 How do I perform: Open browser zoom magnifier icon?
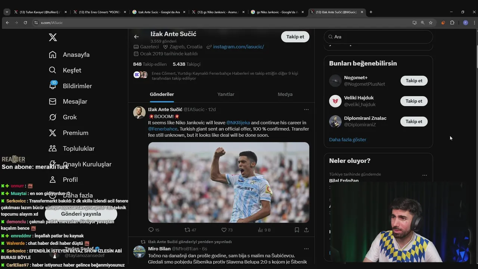coord(423,23)
